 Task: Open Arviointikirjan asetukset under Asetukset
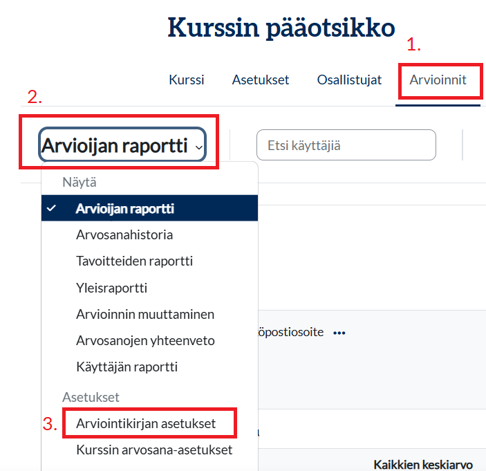pos(146,423)
